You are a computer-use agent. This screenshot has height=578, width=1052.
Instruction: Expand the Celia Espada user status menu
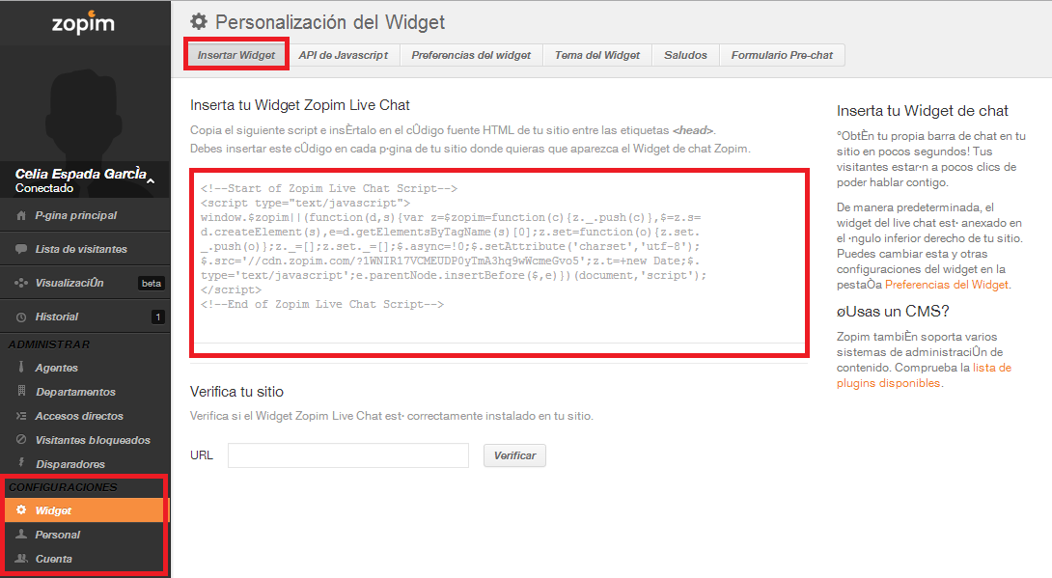click(151, 180)
